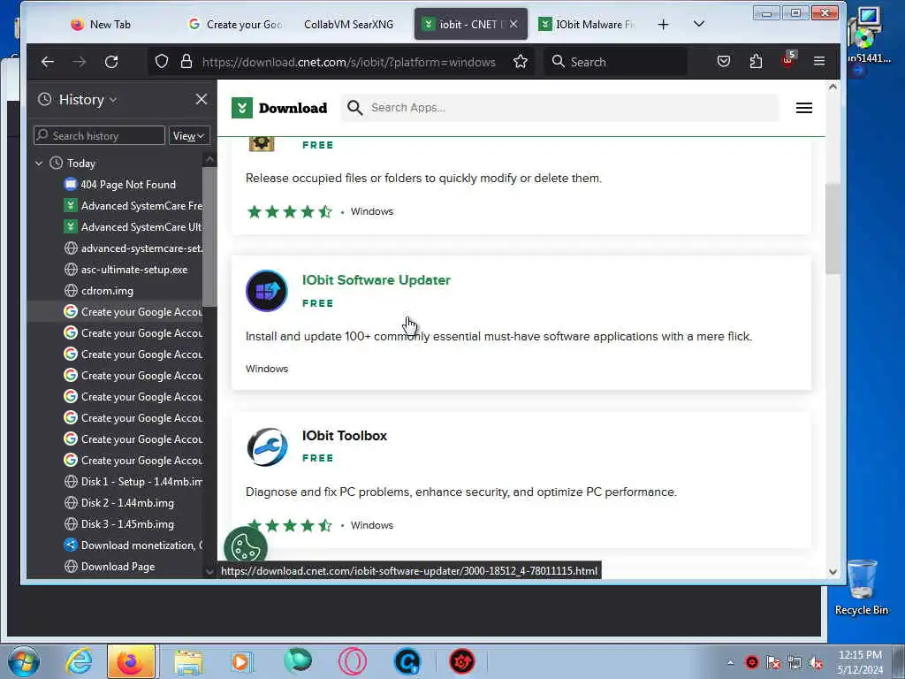Click the page scrollbar up arrow
Viewport: 905px width, 679px height.
[x=833, y=88]
